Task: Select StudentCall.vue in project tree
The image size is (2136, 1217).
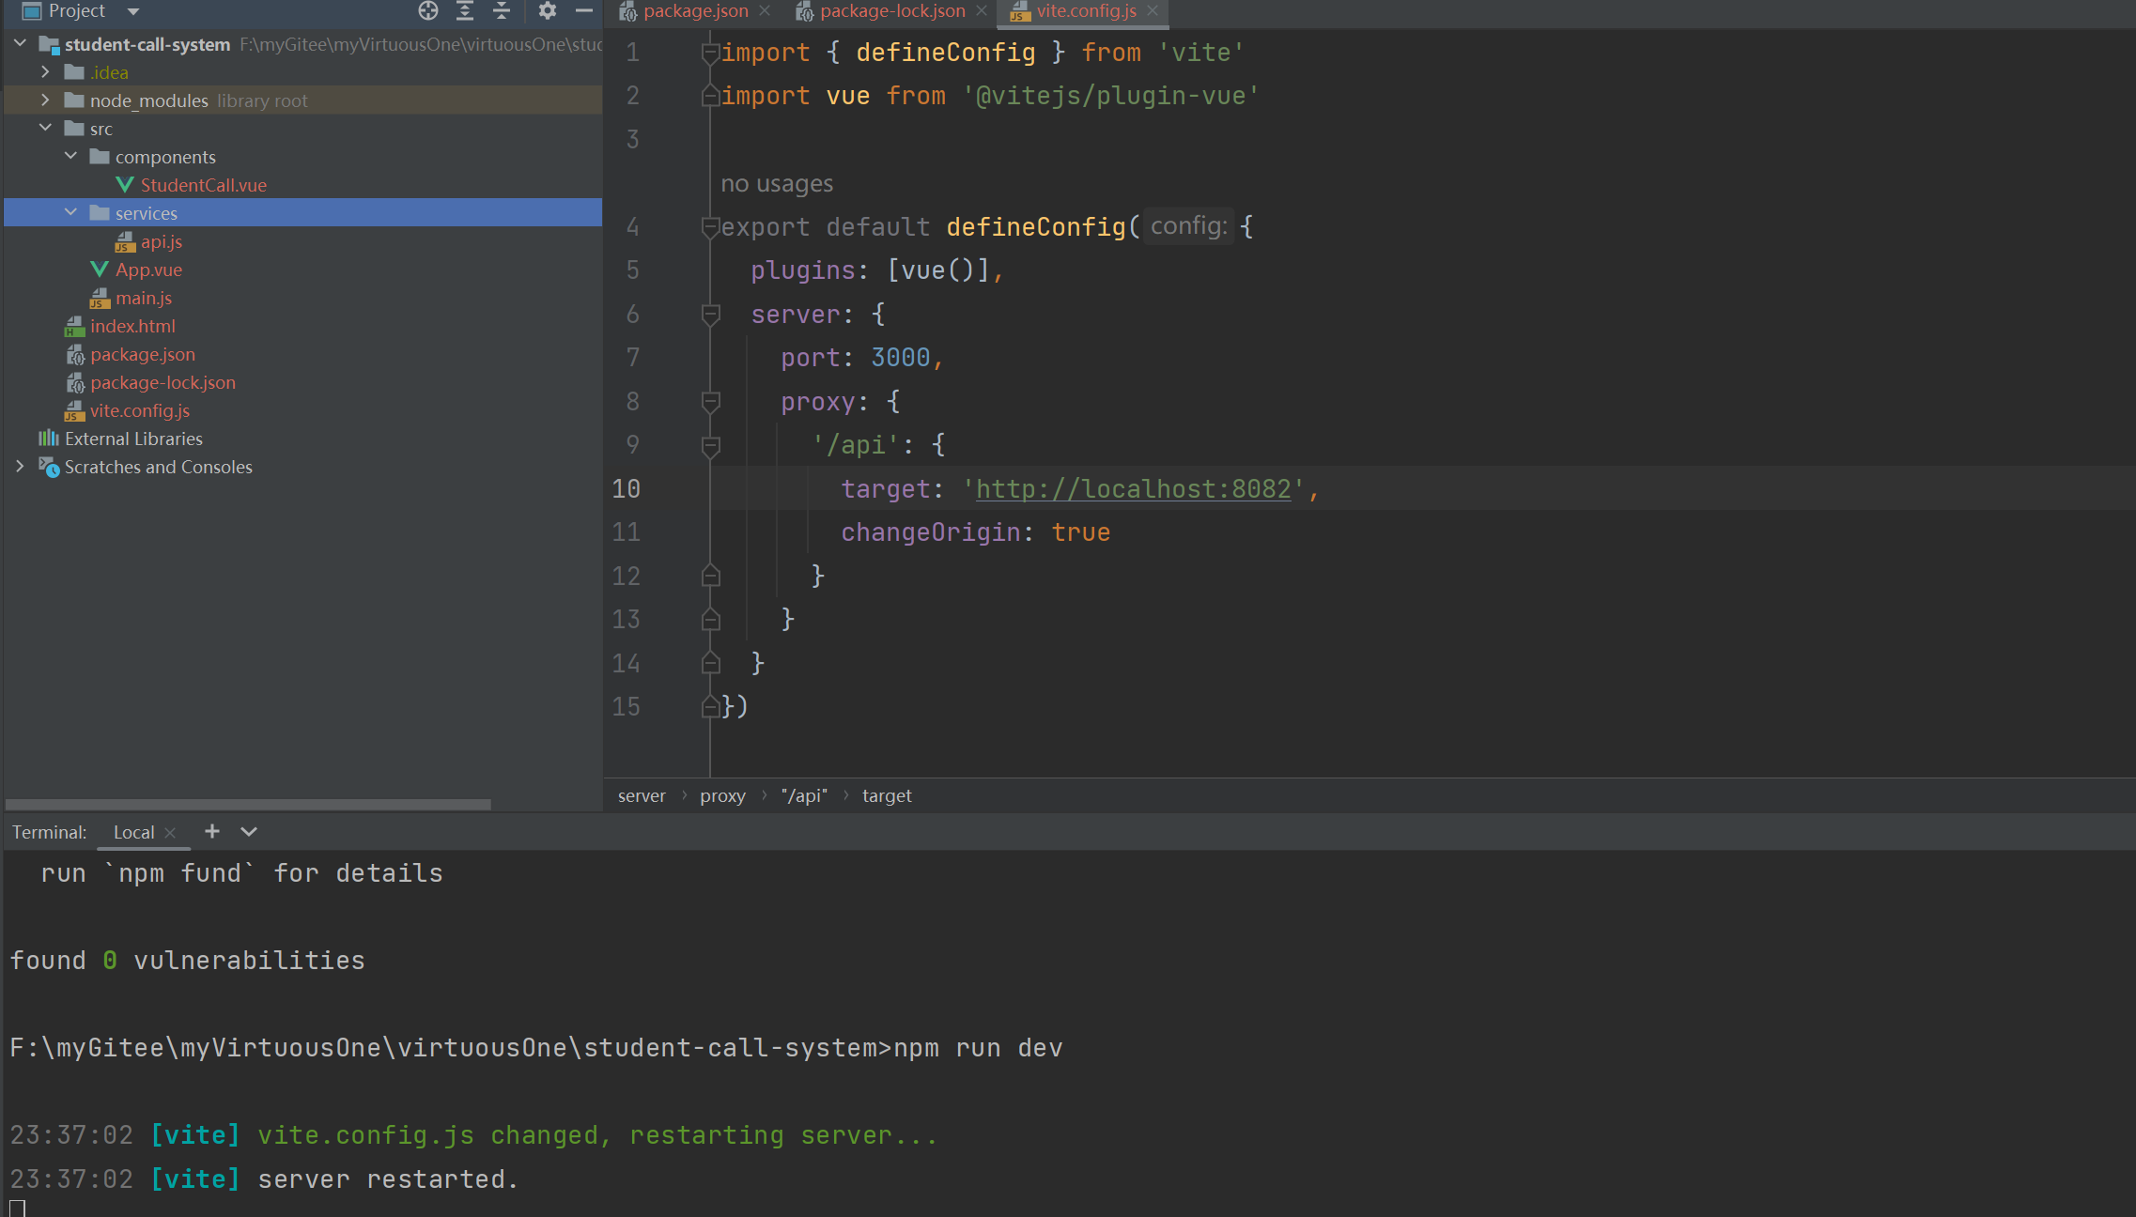Action: pyautogui.click(x=203, y=185)
